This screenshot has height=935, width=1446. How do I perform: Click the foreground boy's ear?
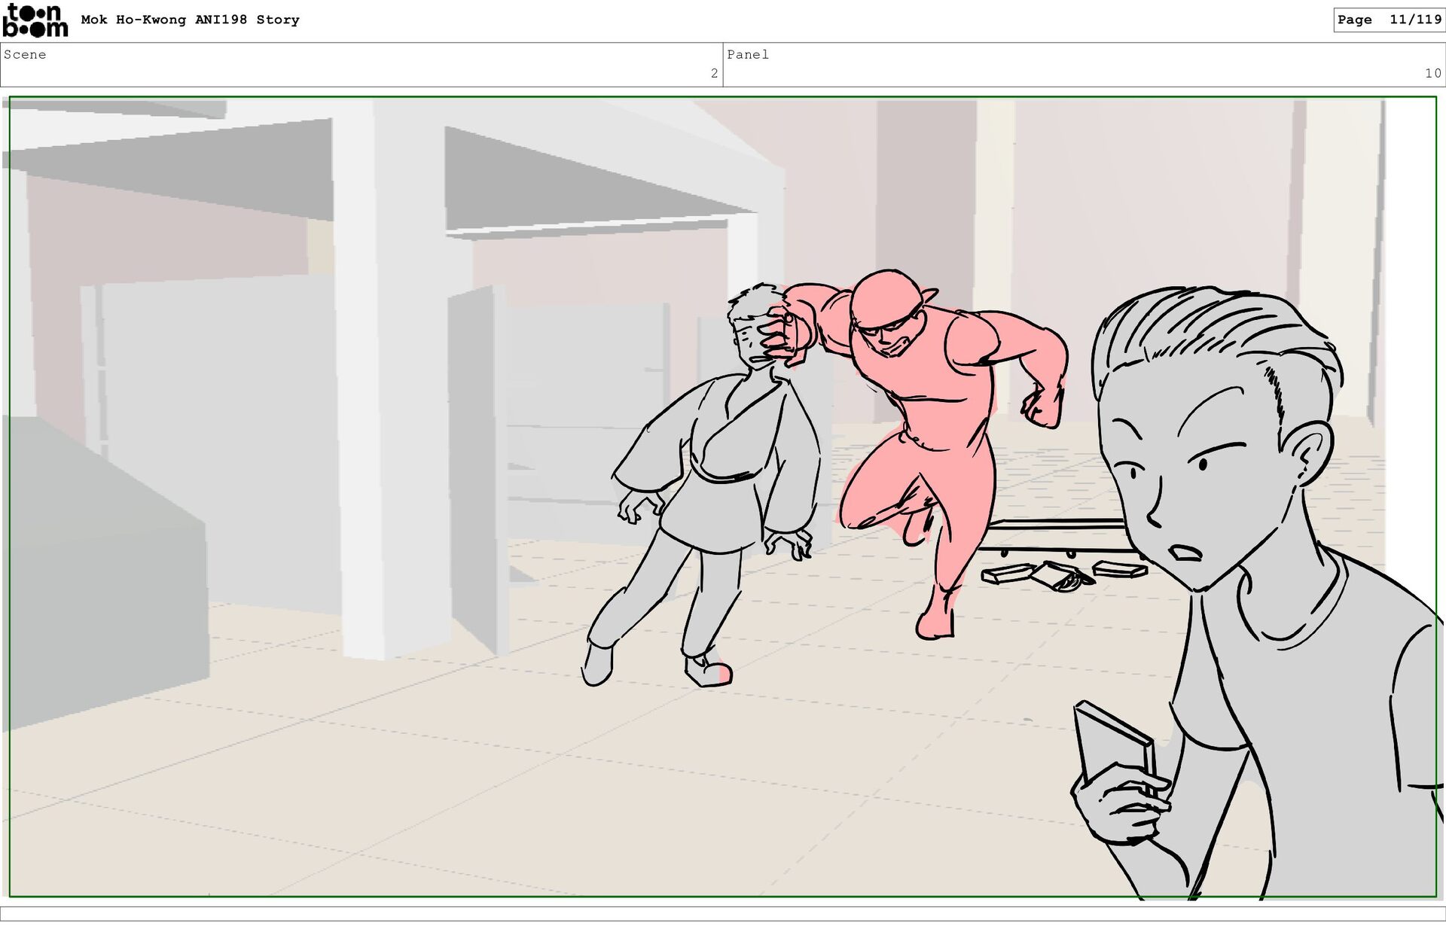pos(1309,452)
